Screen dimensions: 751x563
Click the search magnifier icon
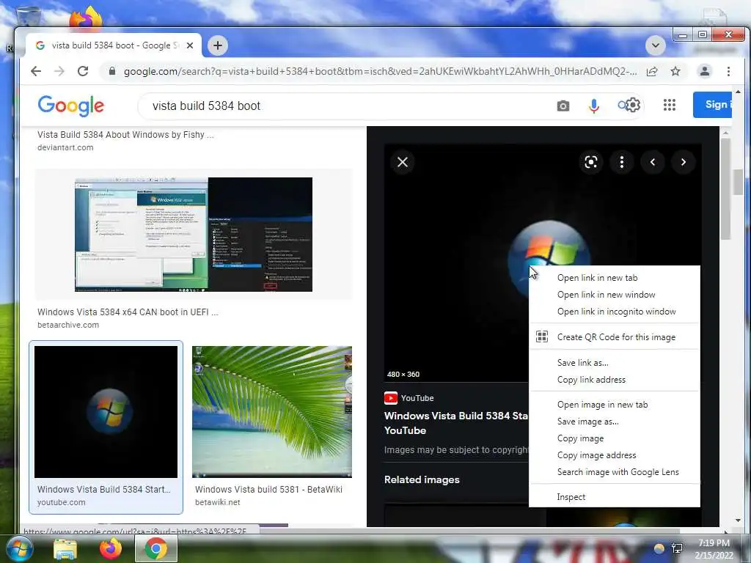pos(622,105)
